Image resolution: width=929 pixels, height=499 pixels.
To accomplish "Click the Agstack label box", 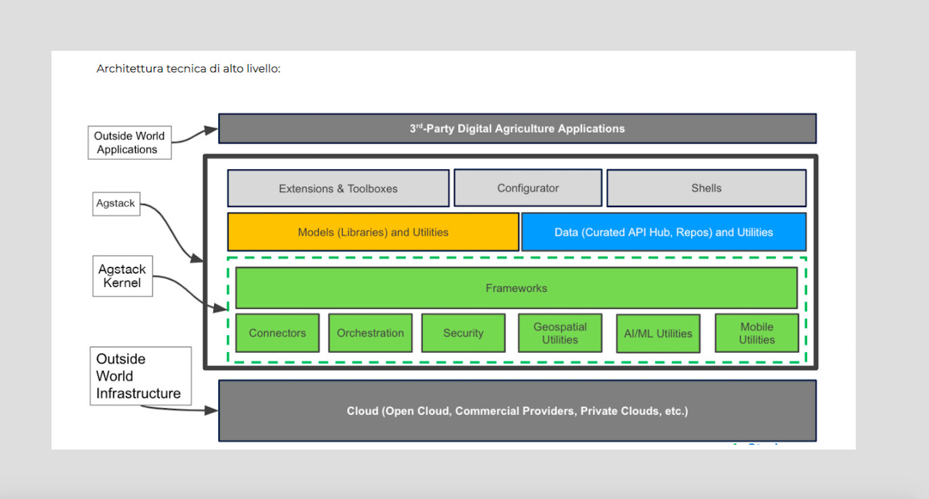I will 115,203.
